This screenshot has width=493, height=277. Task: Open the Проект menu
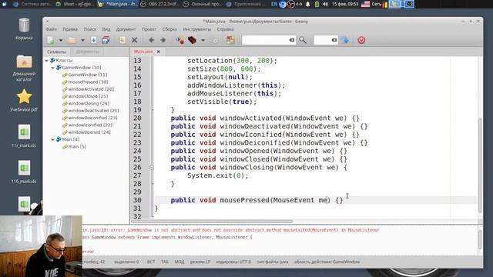tap(149, 29)
